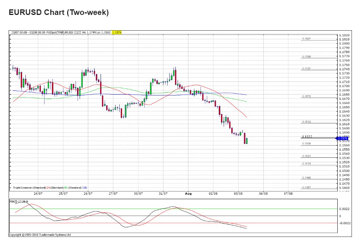The width and height of the screenshot is (362, 247).
Task: Click the blue 120 period legend value
Action: 85,188
